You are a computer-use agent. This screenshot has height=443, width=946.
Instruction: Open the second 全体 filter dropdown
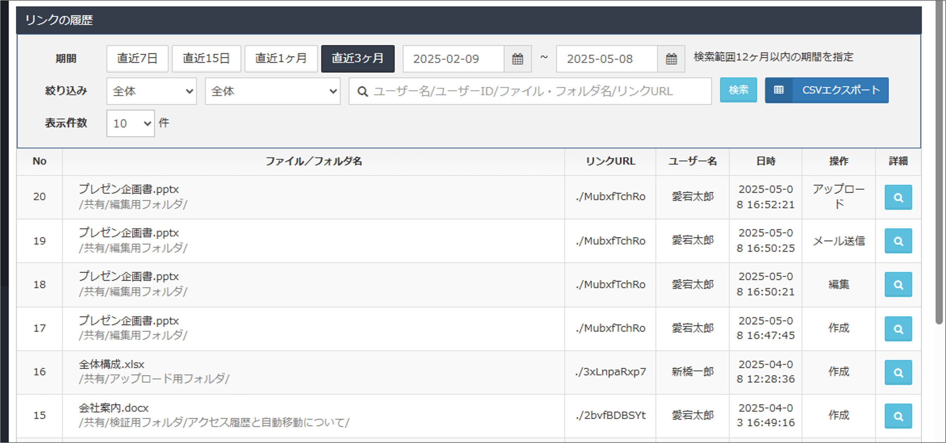tap(272, 91)
